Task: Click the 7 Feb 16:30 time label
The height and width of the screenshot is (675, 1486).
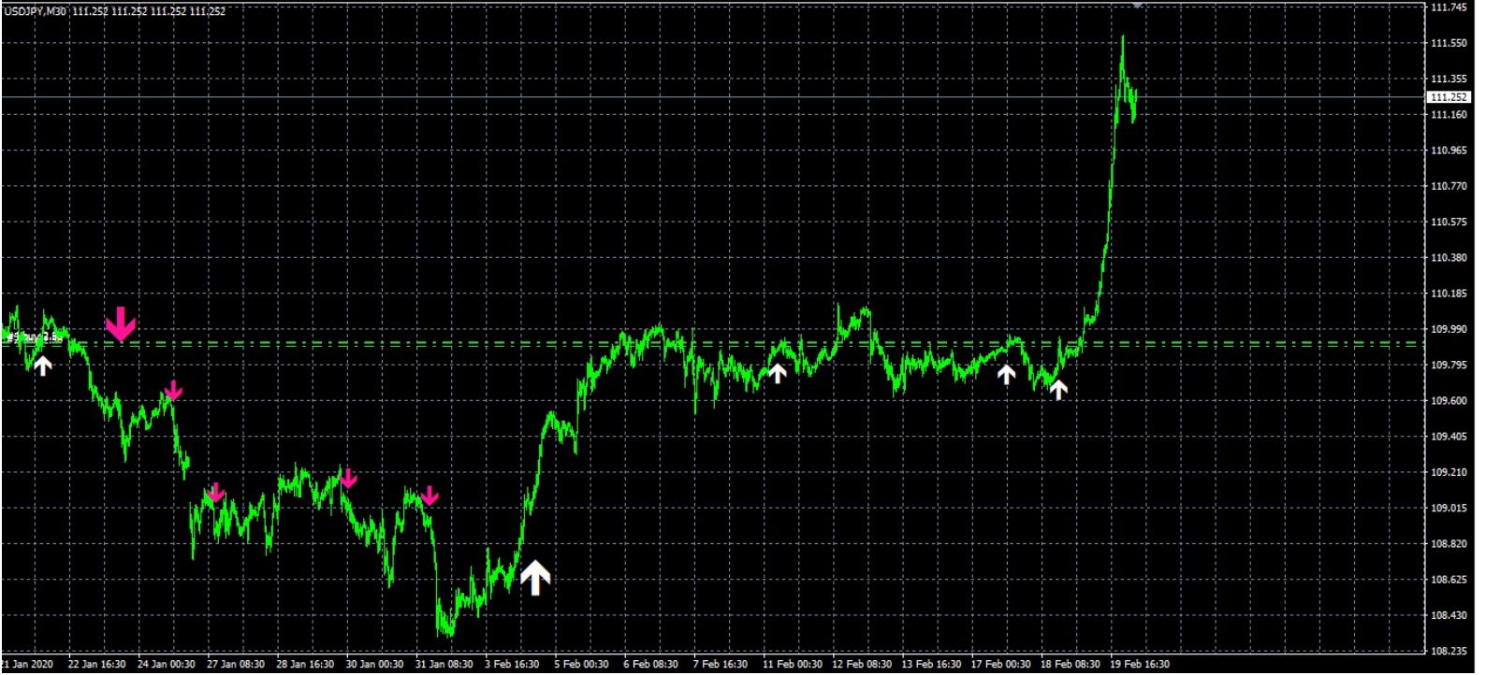Action: pos(721,665)
